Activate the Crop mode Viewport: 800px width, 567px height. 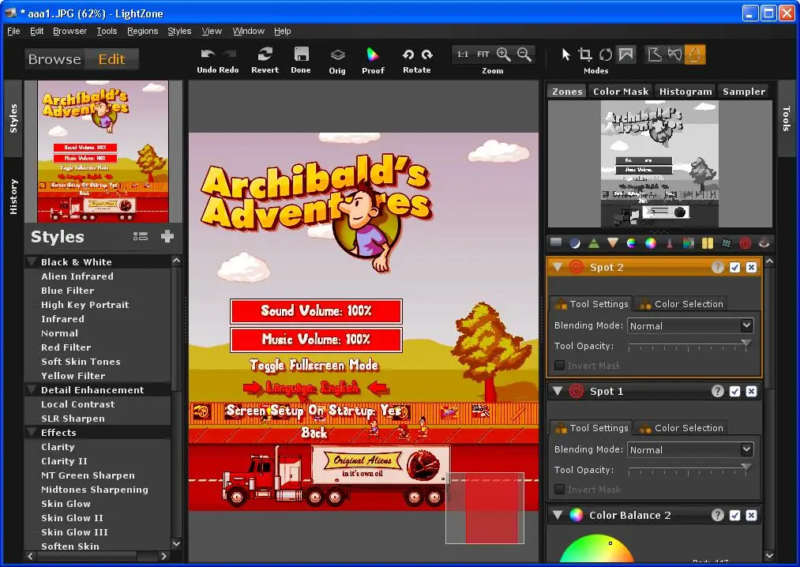pyautogui.click(x=585, y=54)
